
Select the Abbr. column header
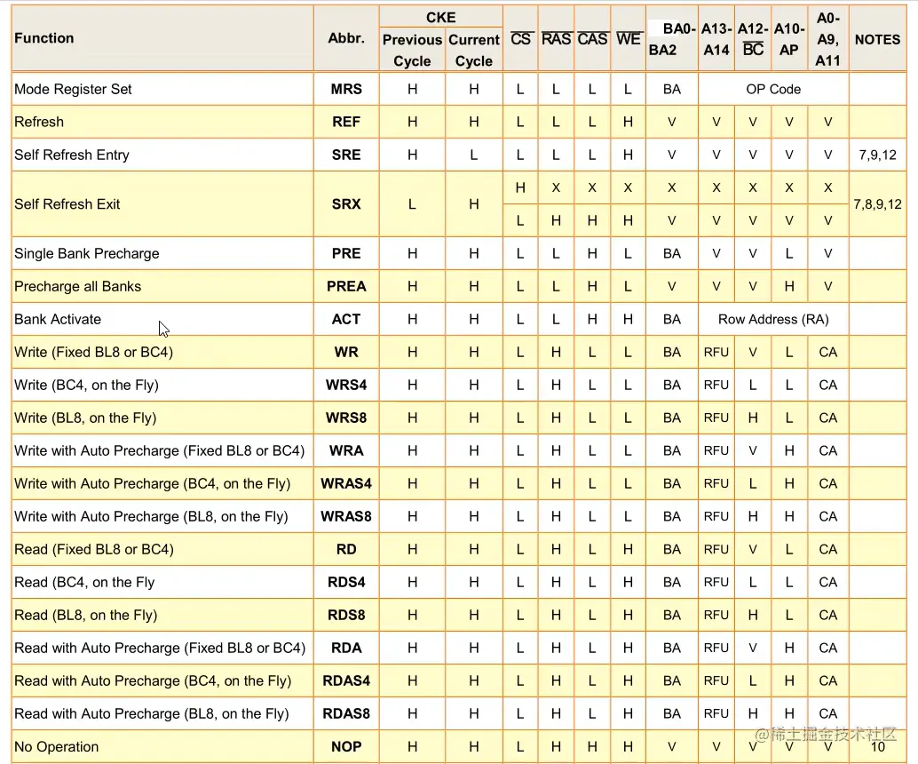[x=346, y=38]
